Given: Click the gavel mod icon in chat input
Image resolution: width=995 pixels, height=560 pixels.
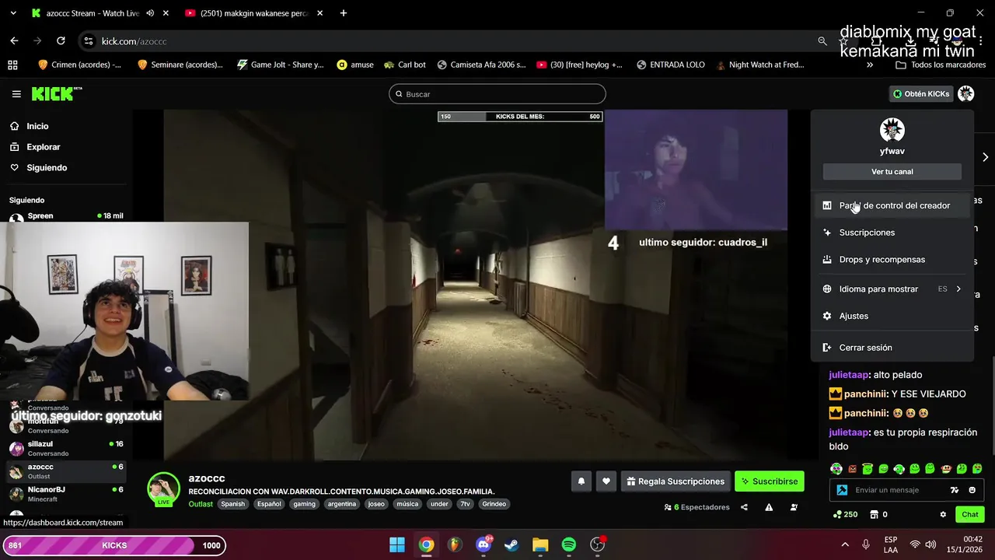Looking at the screenshot, I should 842,490.
